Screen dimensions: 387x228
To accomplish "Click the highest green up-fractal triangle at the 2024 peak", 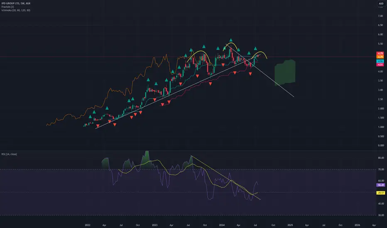I will (x=231, y=40).
